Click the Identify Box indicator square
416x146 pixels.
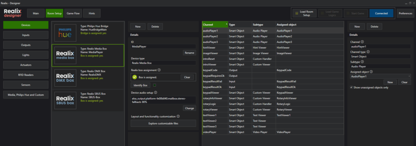pos(154,85)
